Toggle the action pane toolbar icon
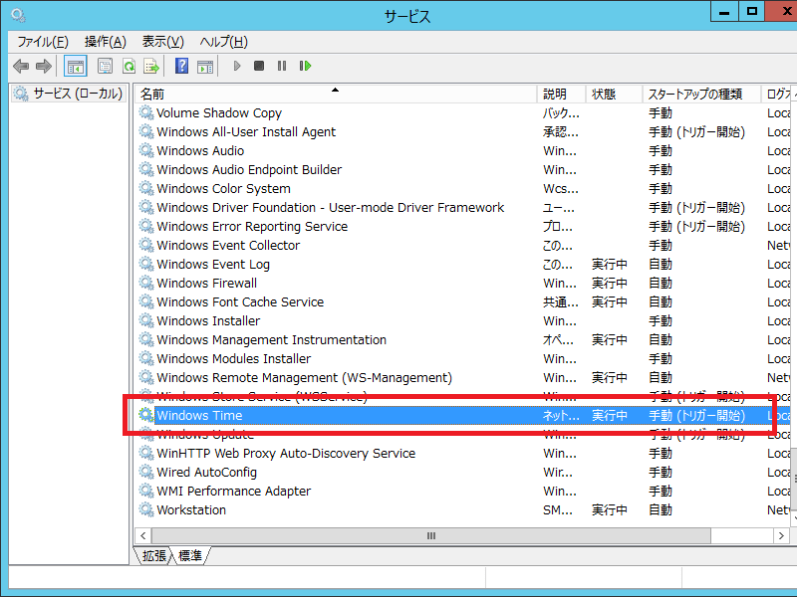Screen dimensions: 797x597 pos(205,66)
